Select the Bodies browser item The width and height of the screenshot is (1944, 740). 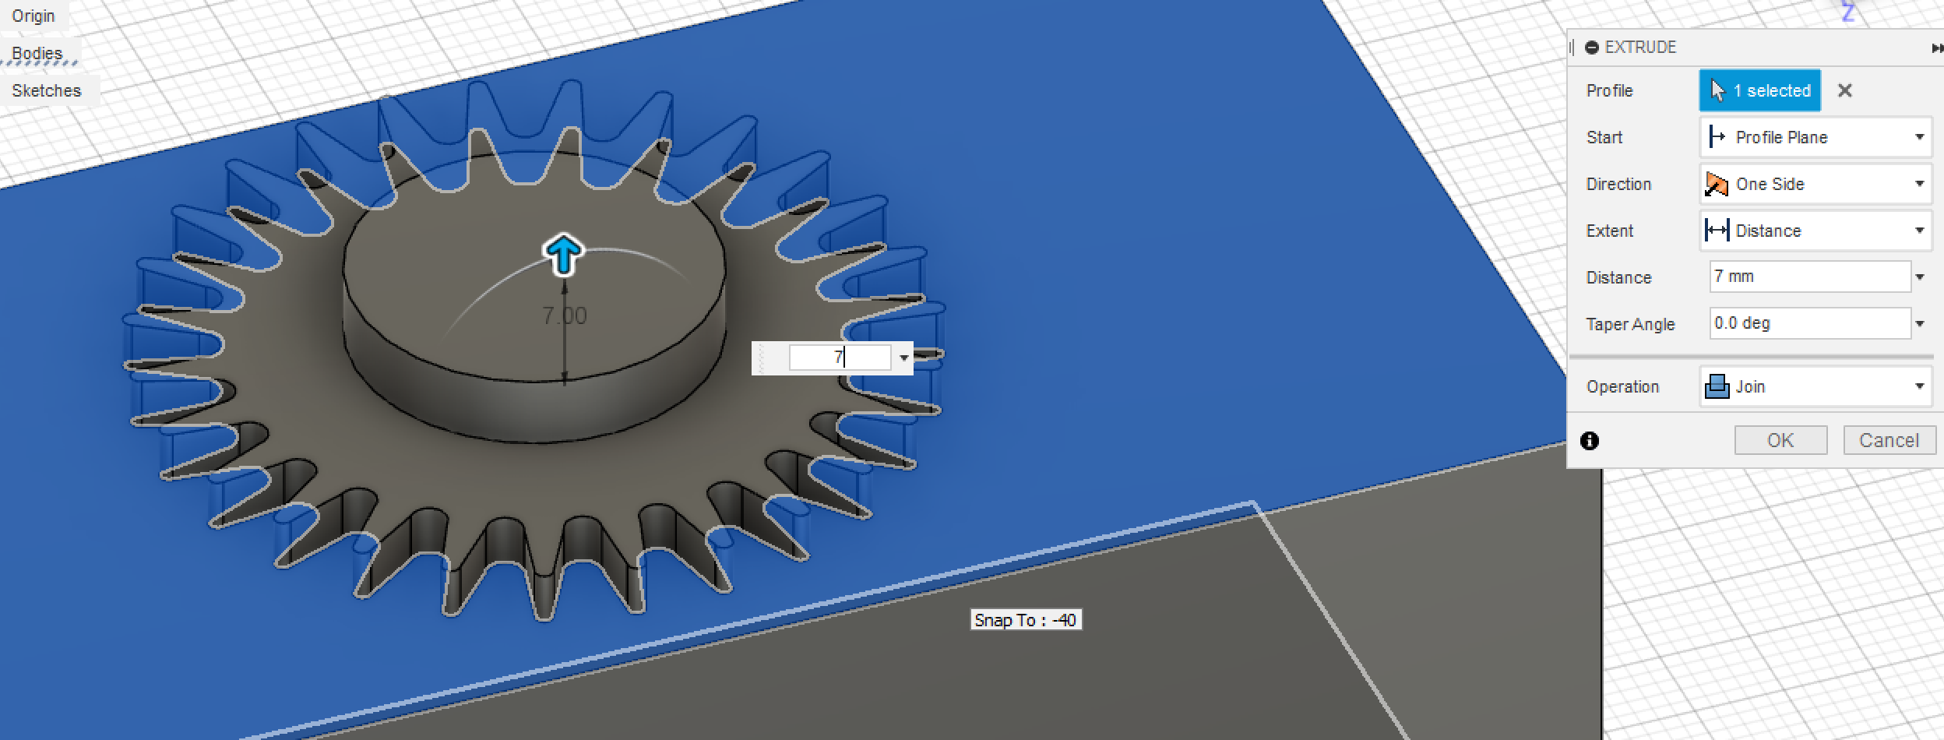pyautogui.click(x=37, y=53)
